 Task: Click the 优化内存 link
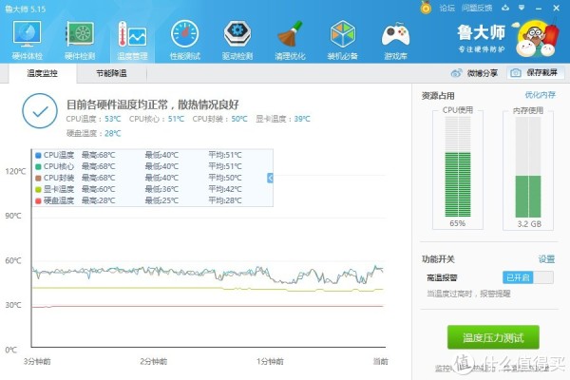click(541, 95)
